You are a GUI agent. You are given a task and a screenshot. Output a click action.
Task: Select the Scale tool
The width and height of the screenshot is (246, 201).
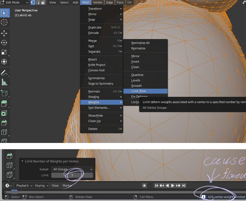(x=4, y=52)
